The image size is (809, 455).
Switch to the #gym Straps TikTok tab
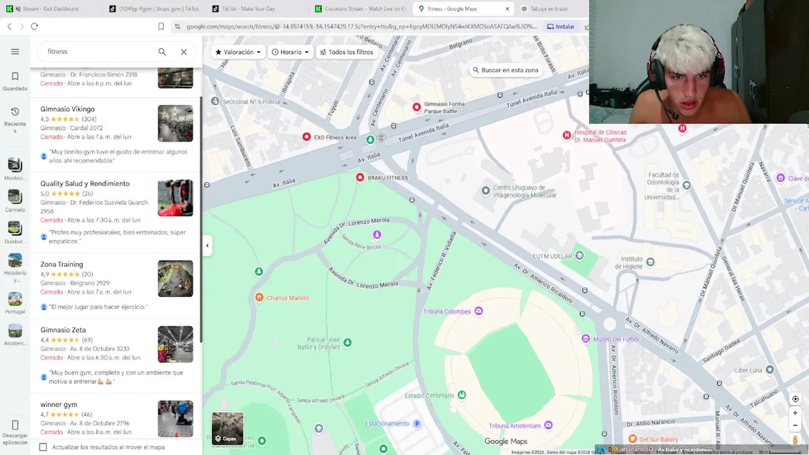(154, 9)
